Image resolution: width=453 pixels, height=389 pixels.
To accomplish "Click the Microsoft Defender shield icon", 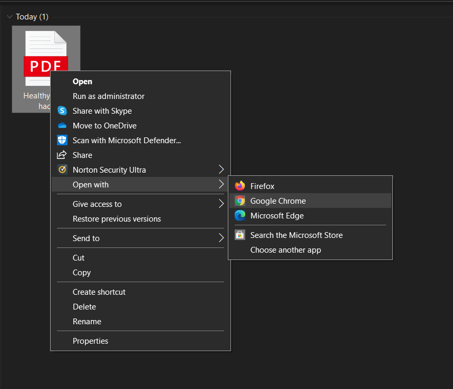I will (x=62, y=140).
